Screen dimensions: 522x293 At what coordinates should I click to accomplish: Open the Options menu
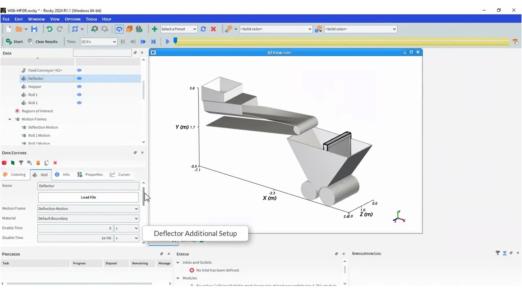click(x=73, y=19)
